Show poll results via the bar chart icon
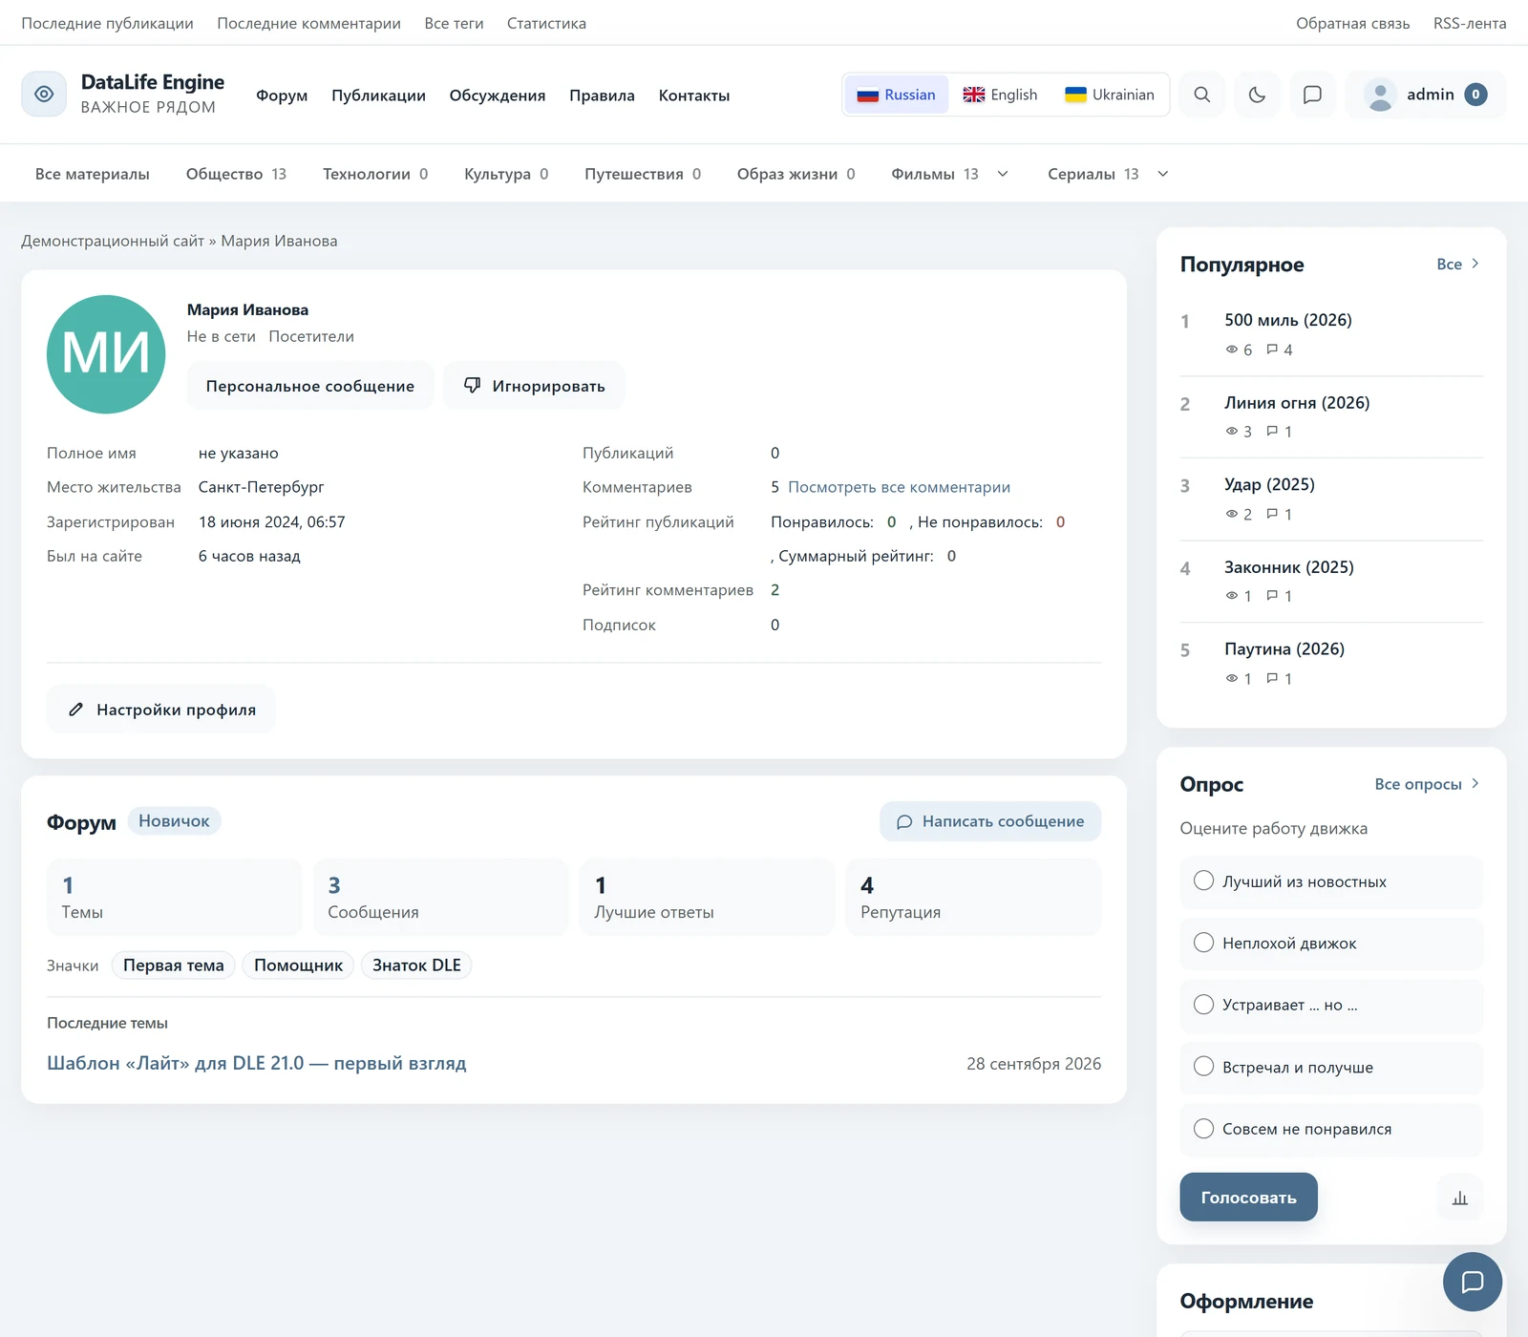 [1460, 1198]
